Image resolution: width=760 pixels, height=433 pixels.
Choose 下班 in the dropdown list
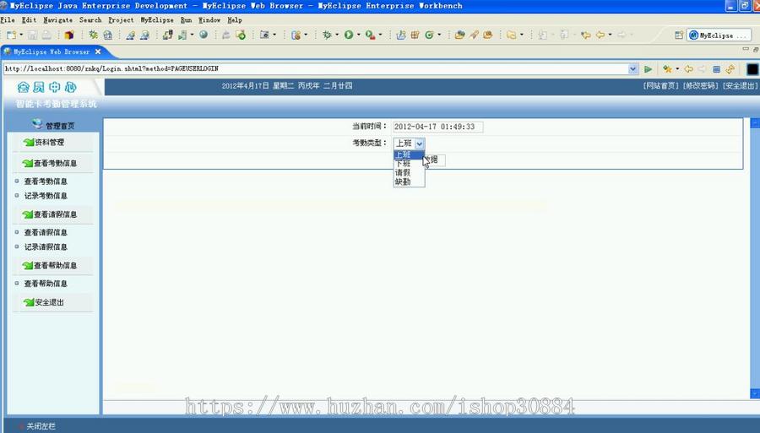tap(409, 164)
